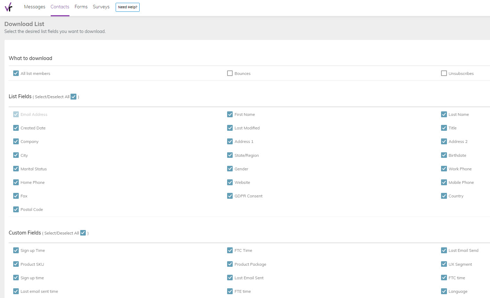Disable the City field checkbox
The image size is (490, 298).
[x=16, y=155]
